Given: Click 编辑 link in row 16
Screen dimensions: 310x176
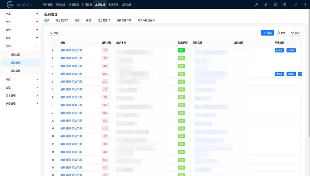Looking at the screenshot, I should (63, 168).
